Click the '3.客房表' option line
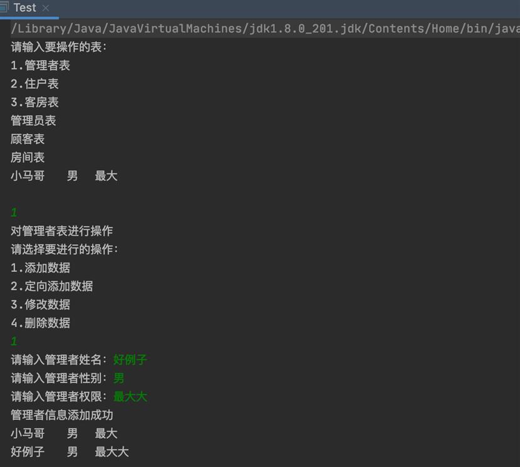520x467 pixels. click(x=34, y=102)
